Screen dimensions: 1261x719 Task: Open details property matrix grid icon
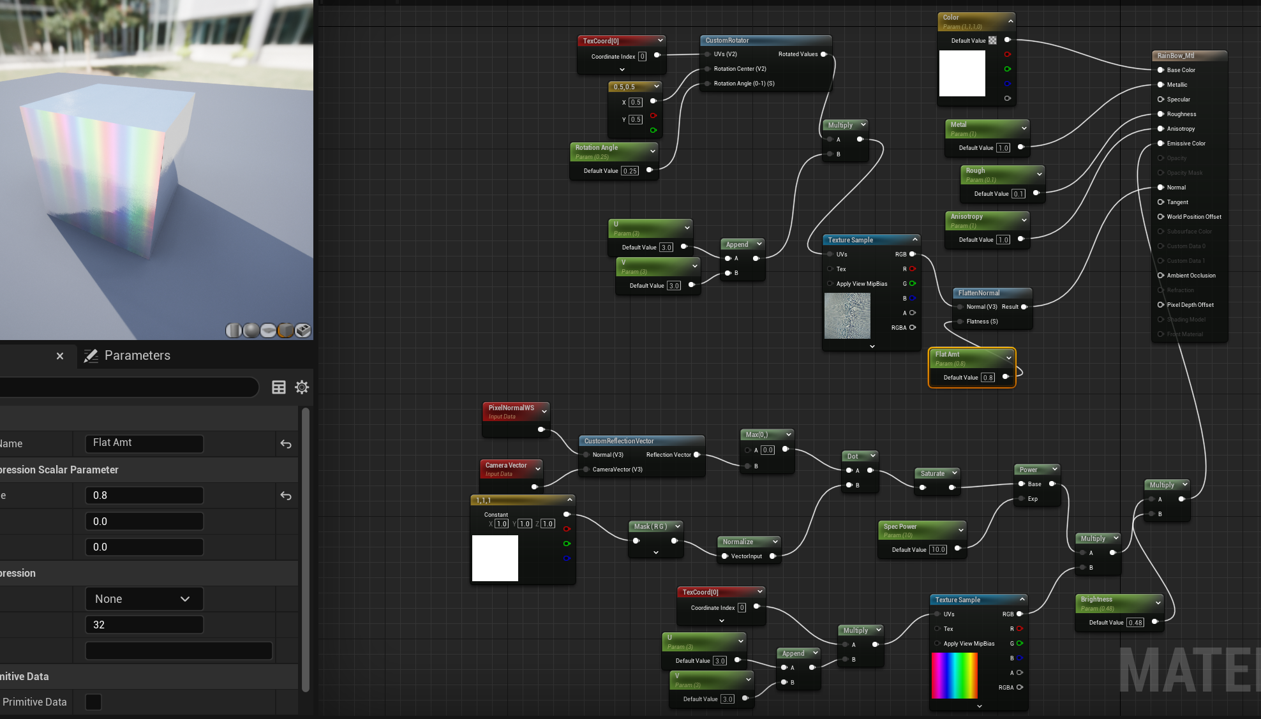pyautogui.click(x=279, y=387)
